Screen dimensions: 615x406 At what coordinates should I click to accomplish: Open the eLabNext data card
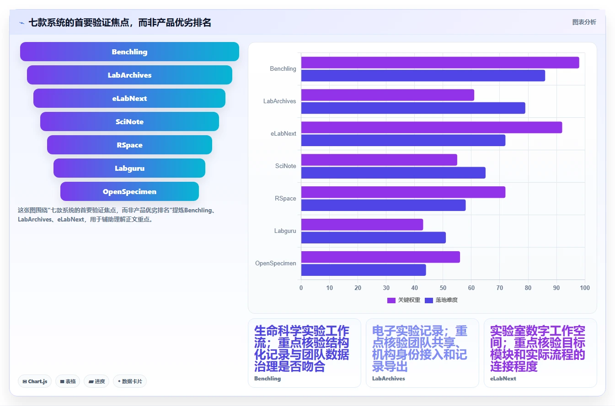pos(540,353)
